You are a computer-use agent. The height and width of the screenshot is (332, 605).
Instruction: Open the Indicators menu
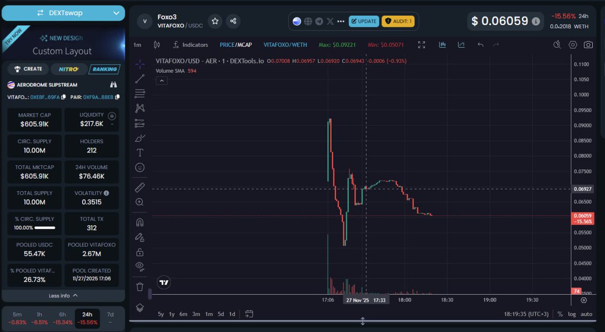coord(191,45)
